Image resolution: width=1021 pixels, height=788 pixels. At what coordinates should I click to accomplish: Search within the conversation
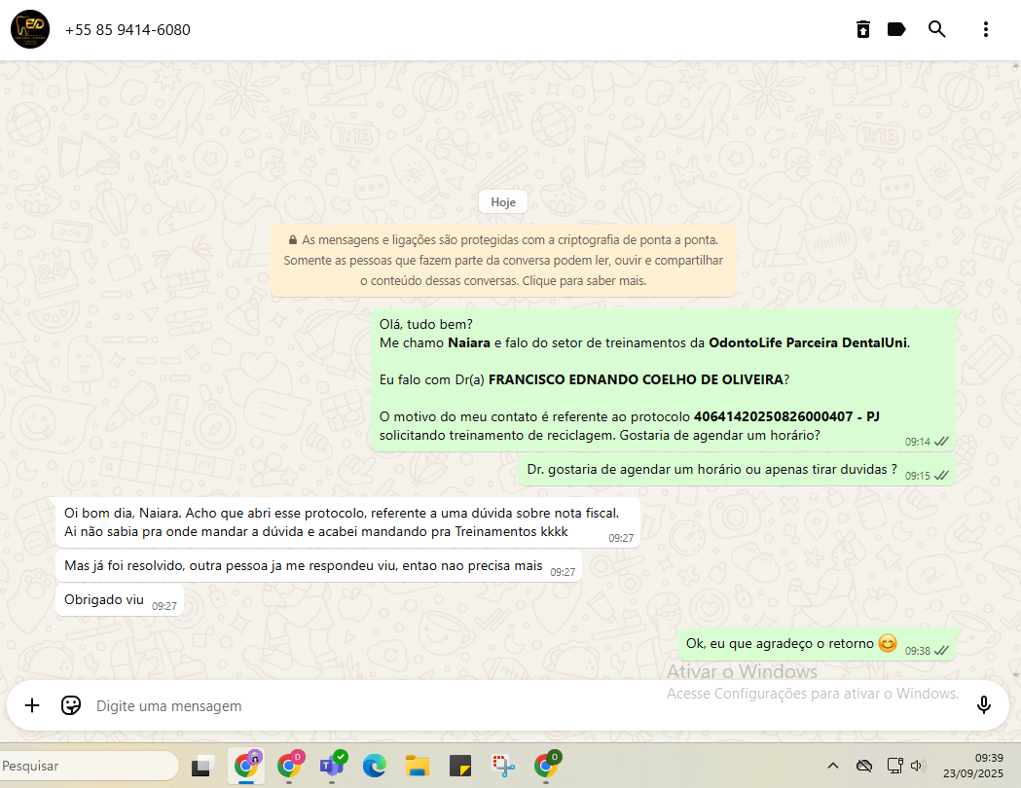(936, 29)
